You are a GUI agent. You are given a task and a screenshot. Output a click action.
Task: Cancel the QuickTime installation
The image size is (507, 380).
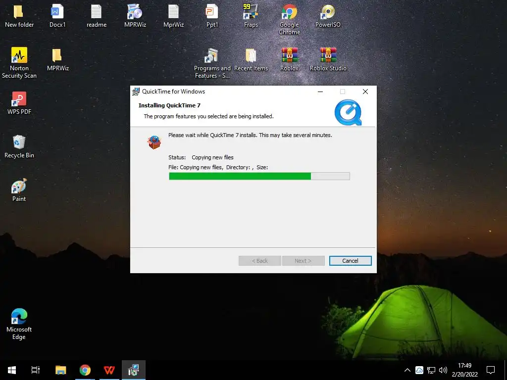pos(350,261)
